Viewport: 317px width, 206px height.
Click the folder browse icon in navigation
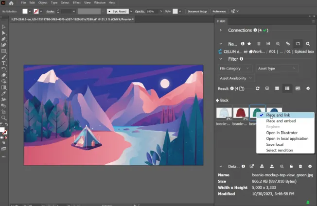click(298, 44)
